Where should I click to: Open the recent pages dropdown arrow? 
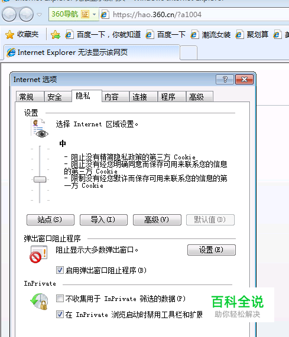click(39, 15)
